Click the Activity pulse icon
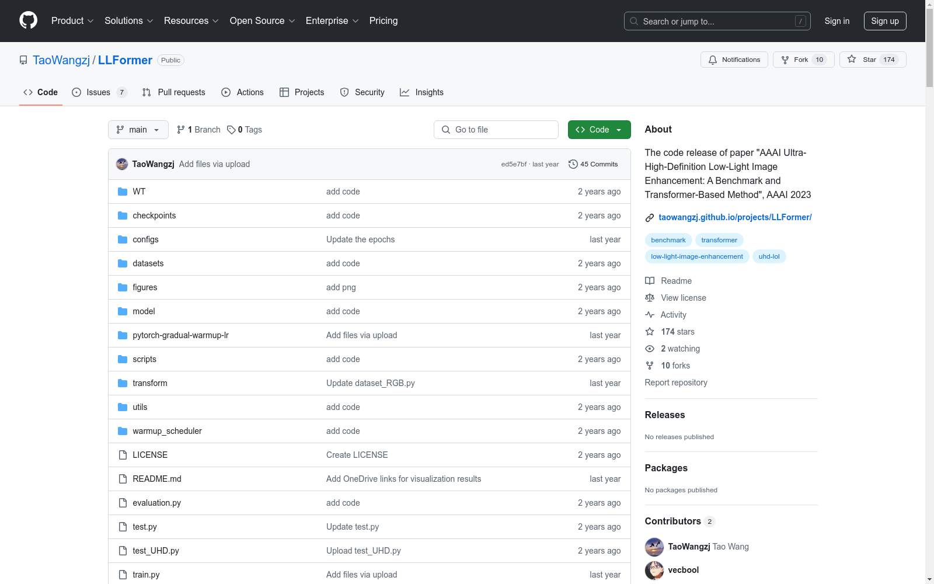This screenshot has width=934, height=584. (650, 315)
